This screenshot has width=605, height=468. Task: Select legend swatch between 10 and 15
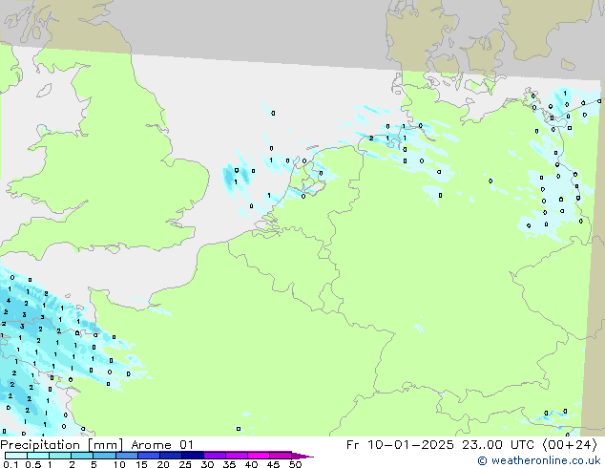tap(126, 456)
